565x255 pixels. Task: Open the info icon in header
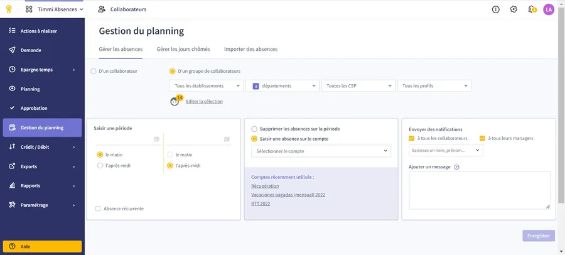coord(496,9)
